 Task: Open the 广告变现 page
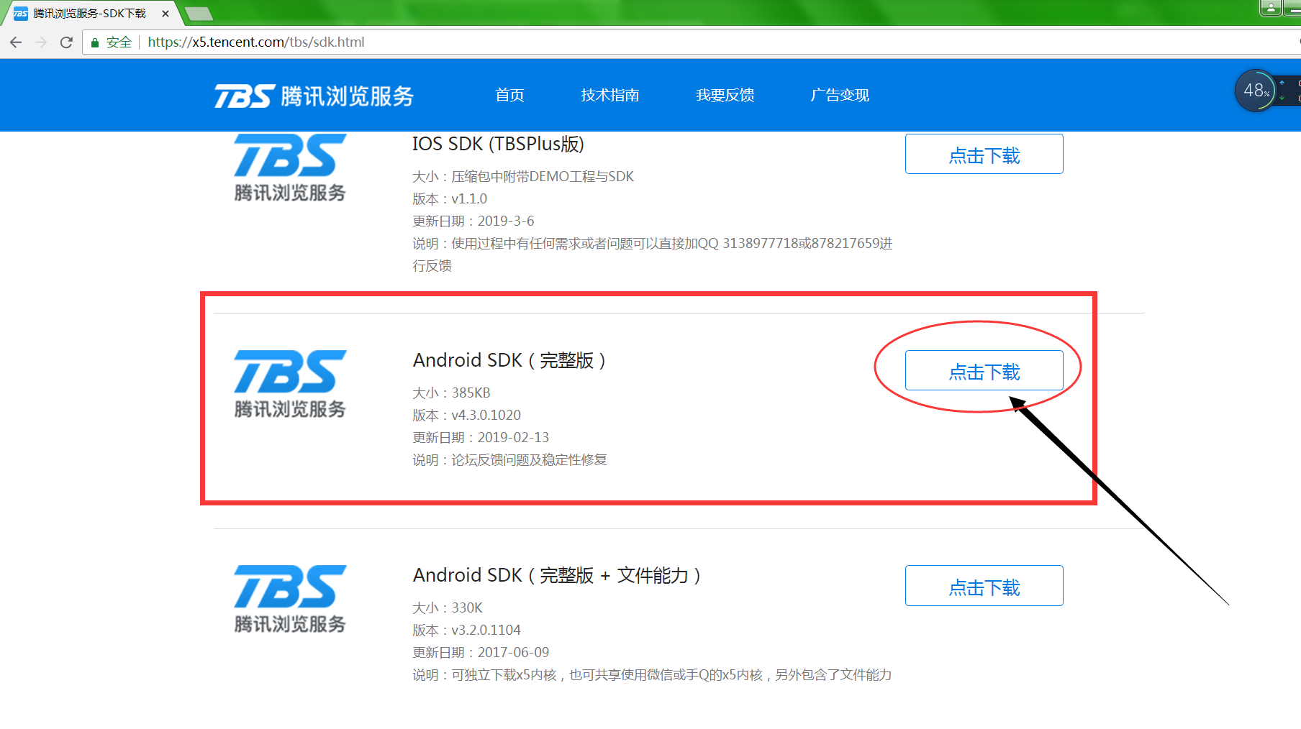pos(840,95)
